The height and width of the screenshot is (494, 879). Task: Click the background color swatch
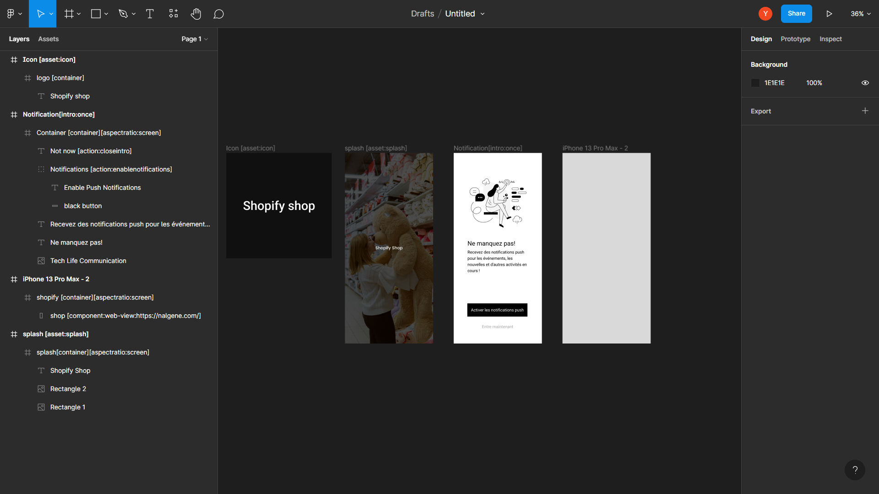point(755,83)
